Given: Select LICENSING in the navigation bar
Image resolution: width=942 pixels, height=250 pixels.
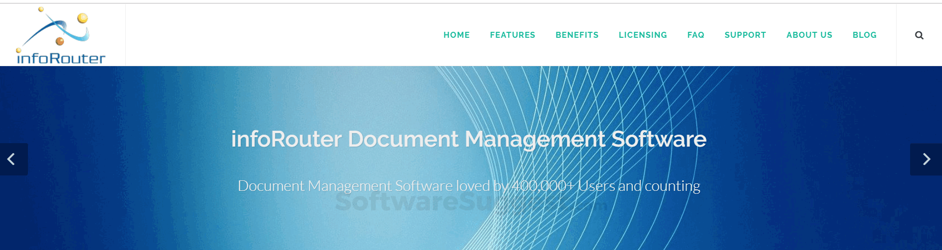Looking at the screenshot, I should coord(643,35).
